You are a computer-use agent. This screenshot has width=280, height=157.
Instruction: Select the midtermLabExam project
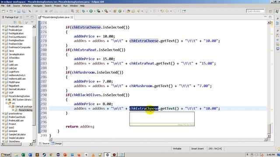tap(17, 78)
